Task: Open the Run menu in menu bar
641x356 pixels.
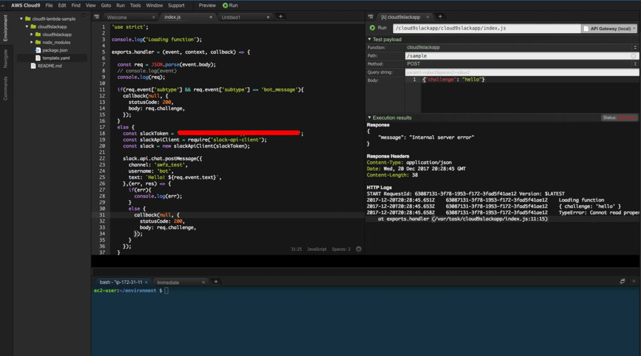Action: click(120, 5)
